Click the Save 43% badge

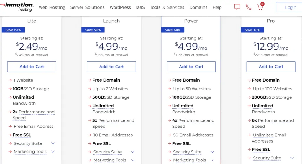pyautogui.click(x=252, y=30)
